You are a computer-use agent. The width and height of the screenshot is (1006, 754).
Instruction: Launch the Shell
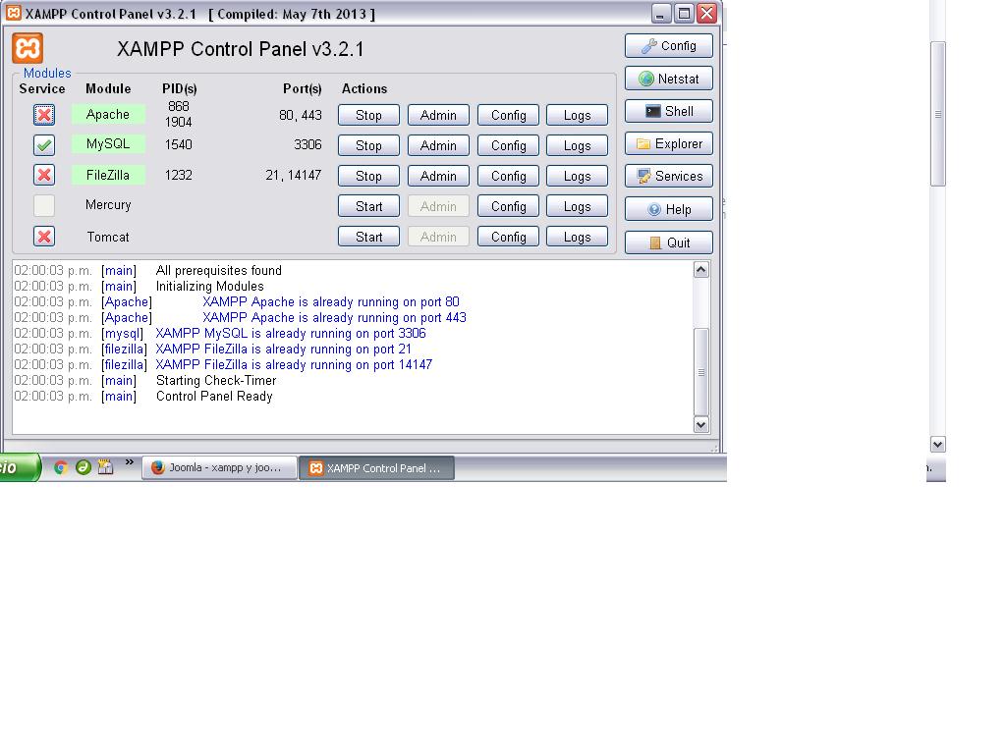668,111
